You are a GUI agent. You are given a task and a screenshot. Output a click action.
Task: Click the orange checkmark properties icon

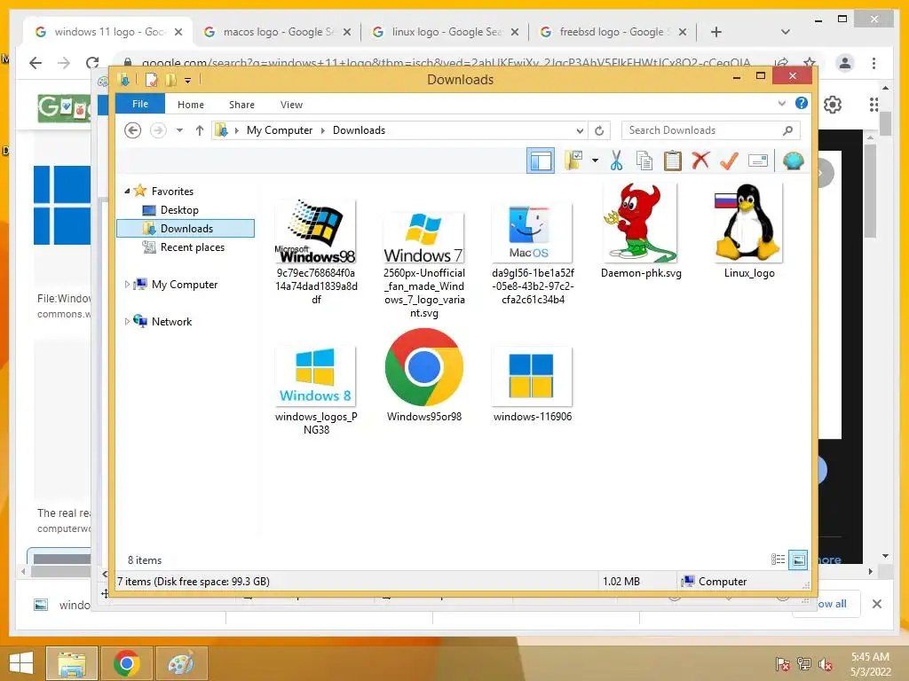730,160
